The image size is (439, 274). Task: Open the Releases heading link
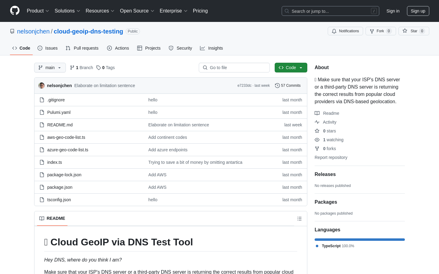point(325,174)
